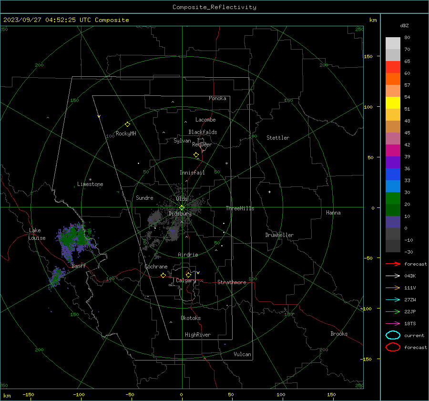Click the orange 111V arrow in legend
The height and width of the screenshot is (401, 429).
point(393,288)
